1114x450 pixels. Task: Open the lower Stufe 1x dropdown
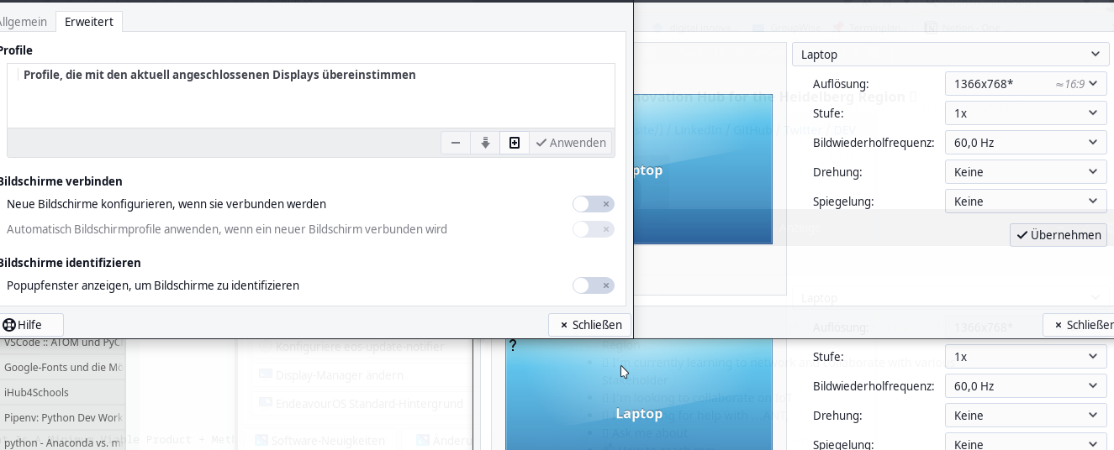1026,357
